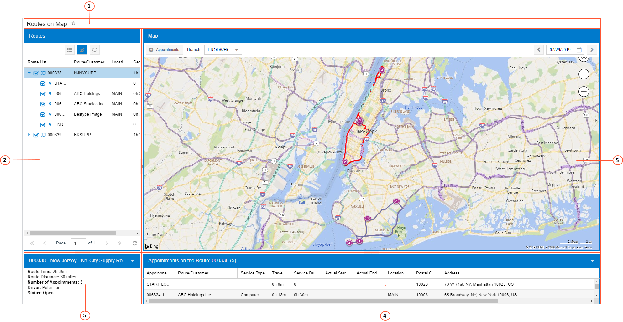Go to the last page of routes

119,243
